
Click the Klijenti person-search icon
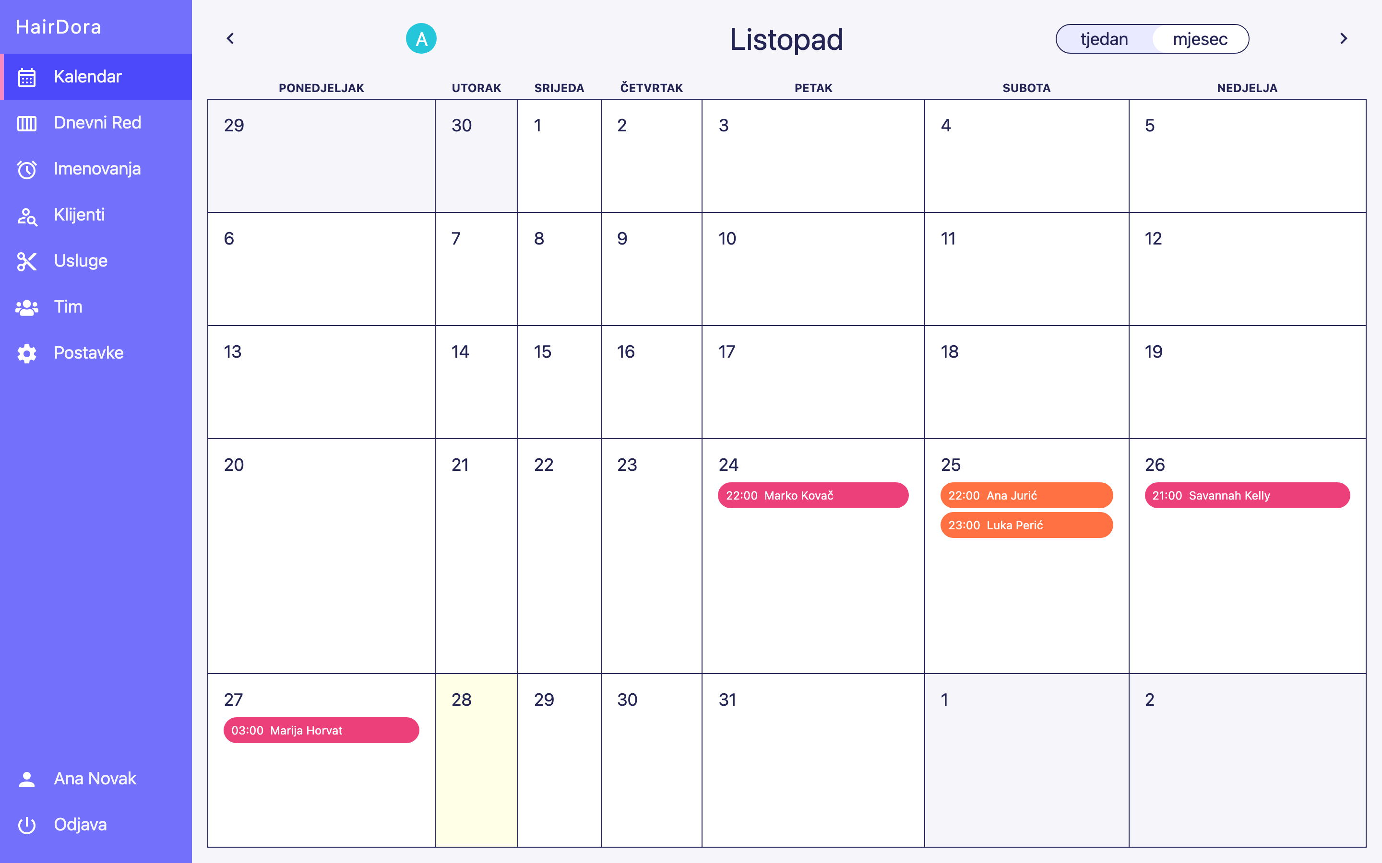27,216
